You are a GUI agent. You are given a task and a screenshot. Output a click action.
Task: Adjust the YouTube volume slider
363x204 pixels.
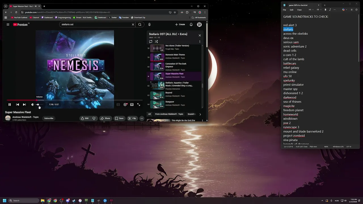[x=39, y=105]
